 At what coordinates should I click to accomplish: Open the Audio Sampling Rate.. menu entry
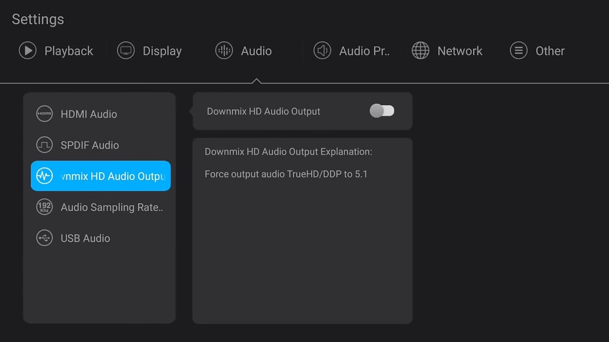pyautogui.click(x=112, y=208)
